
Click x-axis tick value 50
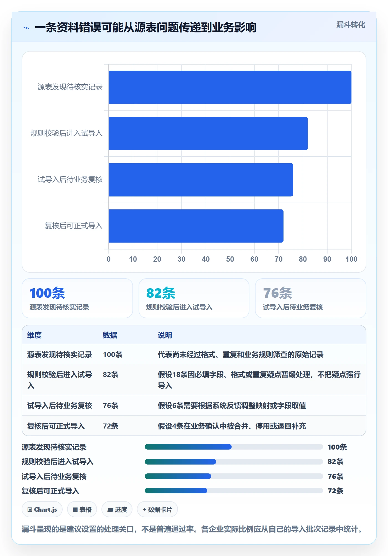[230, 259]
